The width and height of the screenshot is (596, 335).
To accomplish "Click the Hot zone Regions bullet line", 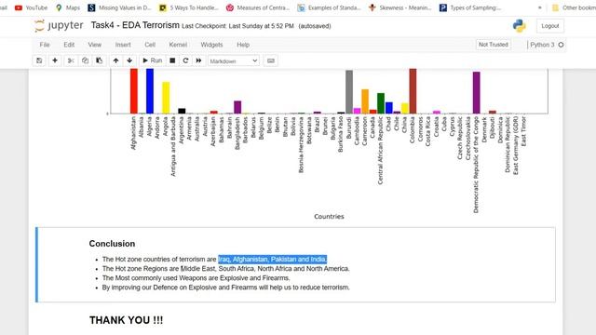I will point(225,269).
